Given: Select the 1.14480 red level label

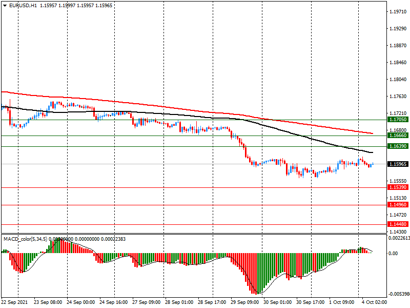Looking at the screenshot, I should tap(398, 224).
